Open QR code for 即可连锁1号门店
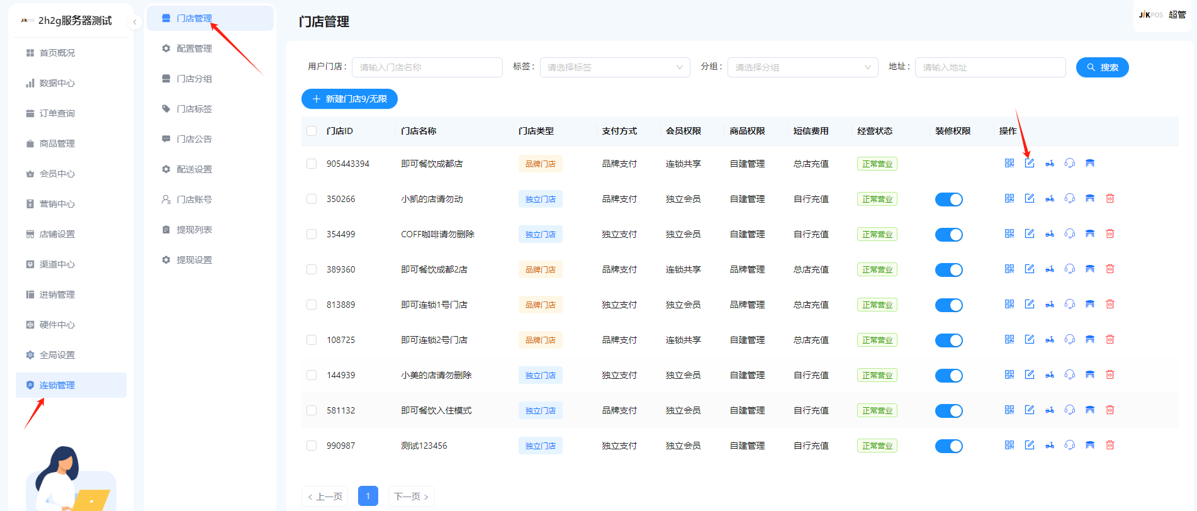The image size is (1197, 511). pyautogui.click(x=1009, y=304)
